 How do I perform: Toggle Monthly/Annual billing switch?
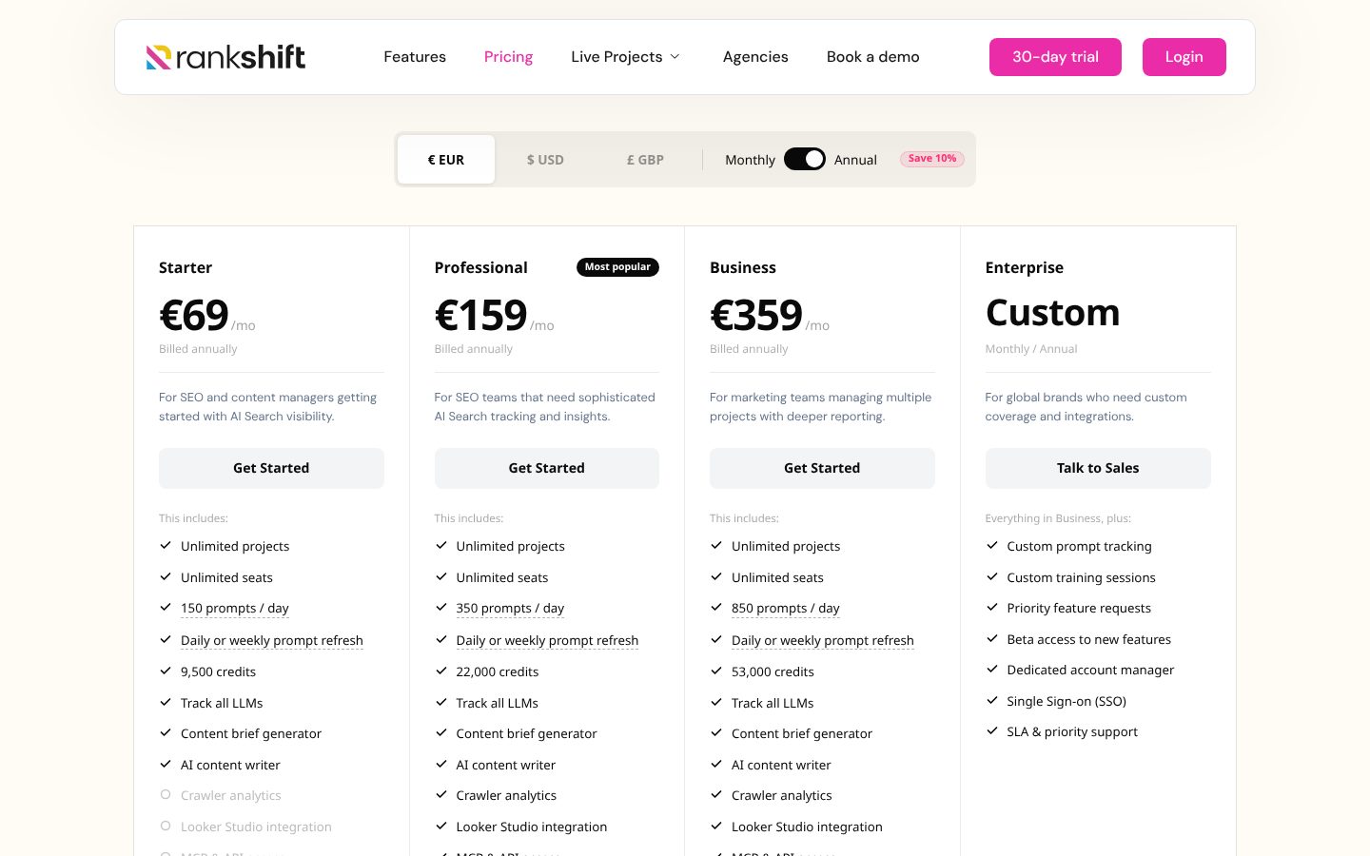(x=805, y=159)
